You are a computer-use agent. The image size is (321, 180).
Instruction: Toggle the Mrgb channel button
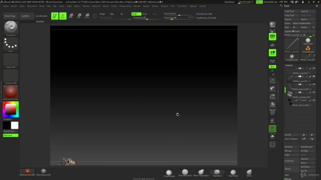(x=102, y=14)
